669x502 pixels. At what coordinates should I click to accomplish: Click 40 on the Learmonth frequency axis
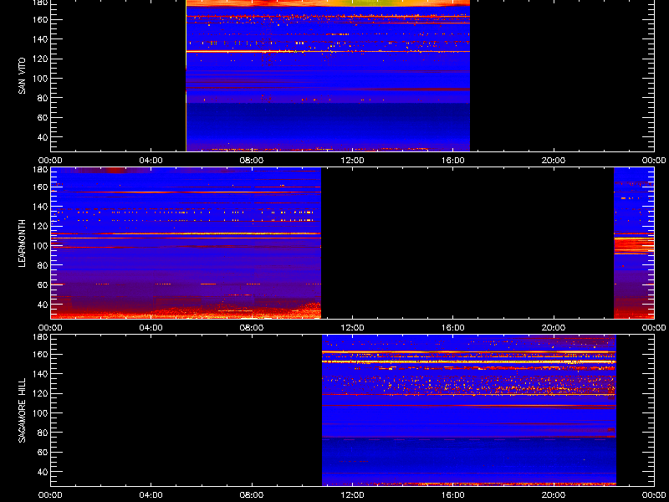point(43,305)
